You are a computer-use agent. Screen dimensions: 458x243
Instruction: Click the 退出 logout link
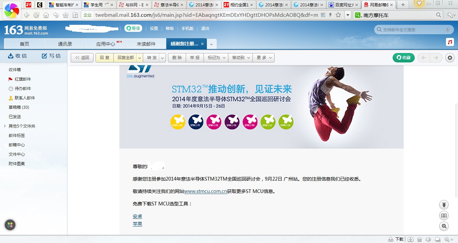click(x=205, y=29)
